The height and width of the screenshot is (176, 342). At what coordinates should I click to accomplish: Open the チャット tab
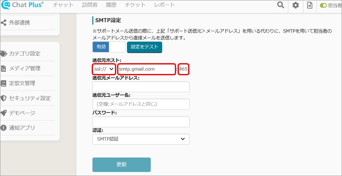click(63, 5)
